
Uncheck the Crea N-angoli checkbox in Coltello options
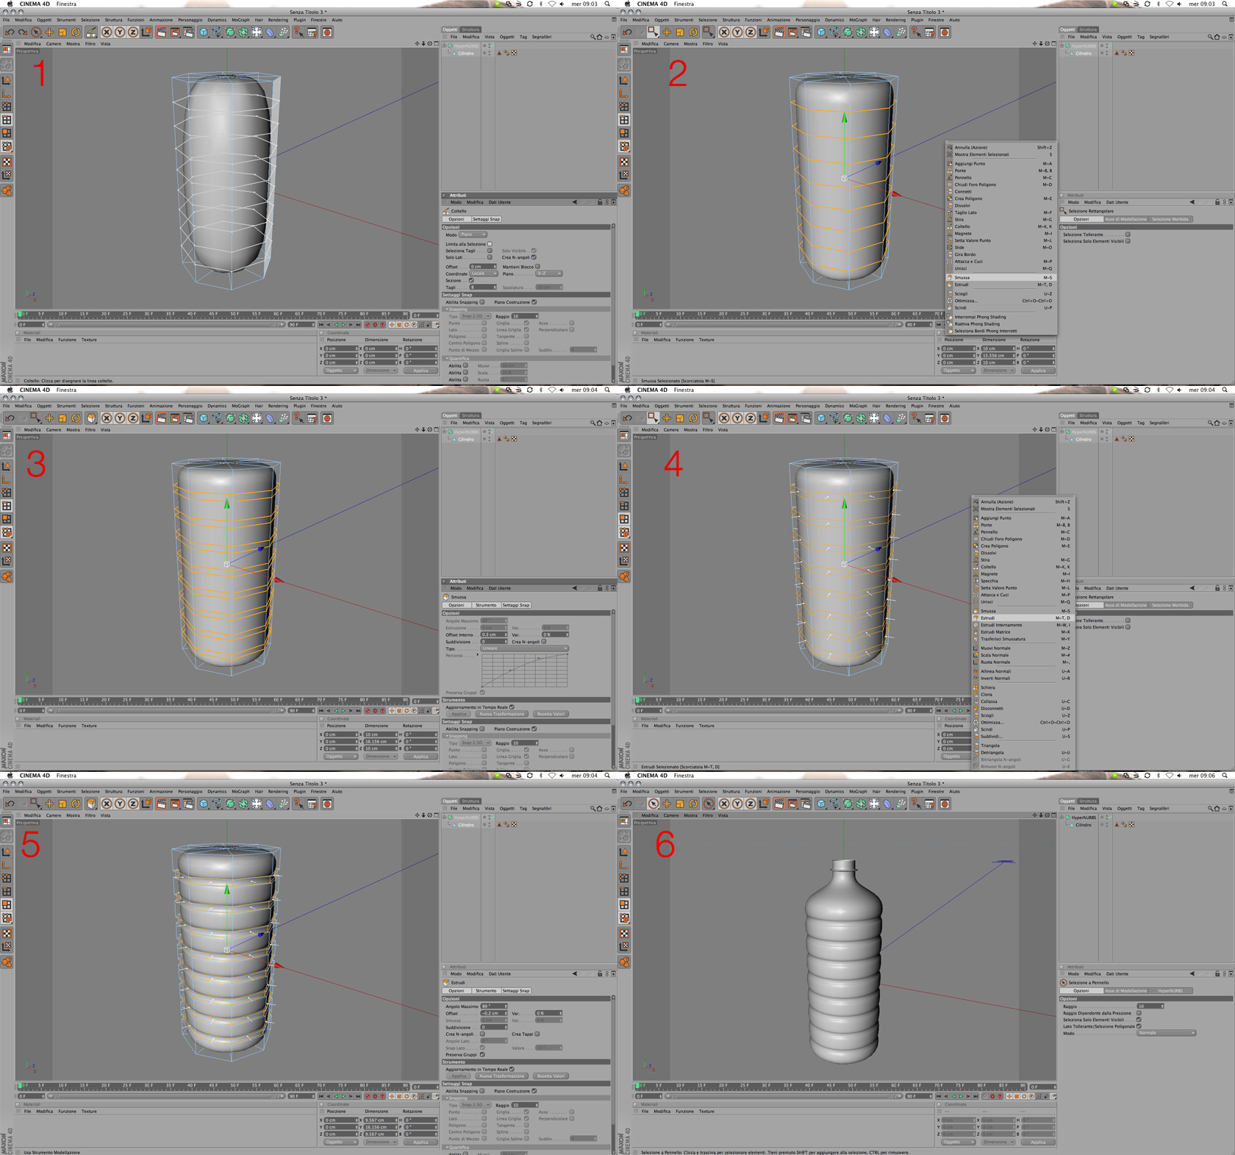(x=534, y=257)
